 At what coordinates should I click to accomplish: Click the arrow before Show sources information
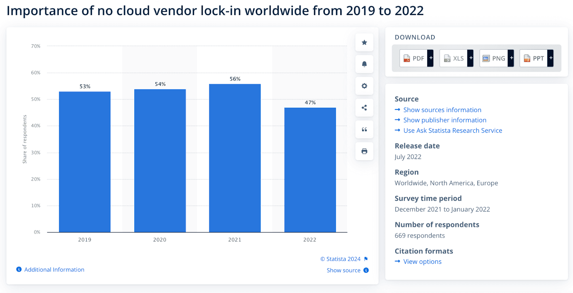[397, 109]
